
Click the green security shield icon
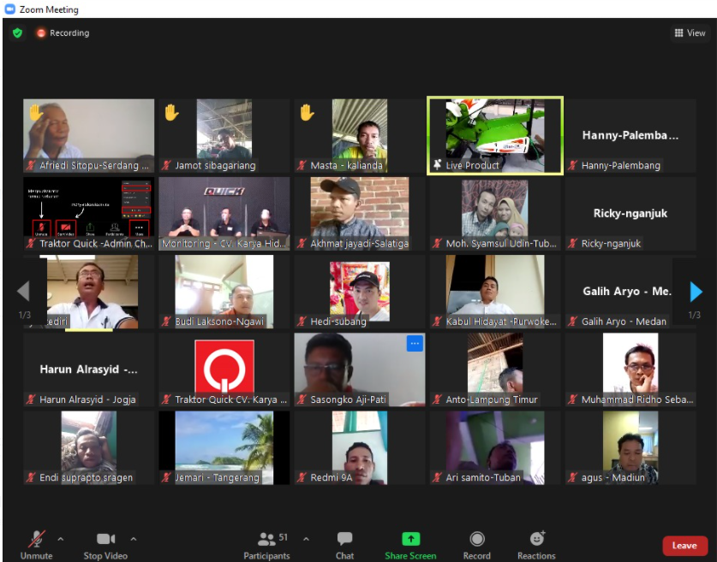pyautogui.click(x=15, y=33)
